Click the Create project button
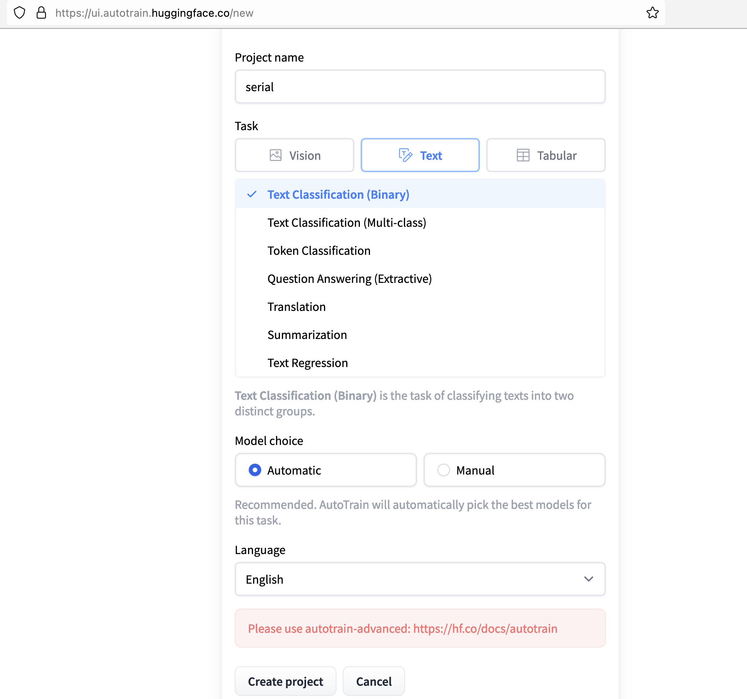 point(285,681)
